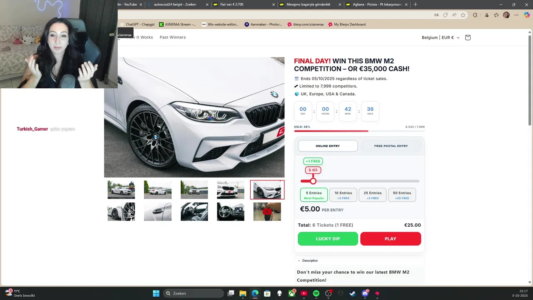Open the Past Winners menu link
Image resolution: width=533 pixels, height=300 pixels.
(x=173, y=37)
